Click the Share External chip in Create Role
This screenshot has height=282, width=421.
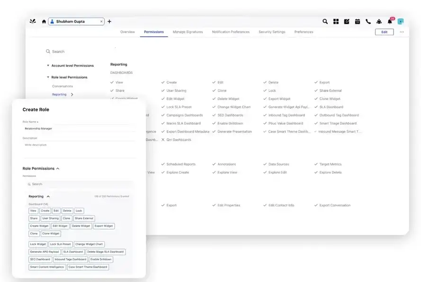pyautogui.click(x=84, y=219)
